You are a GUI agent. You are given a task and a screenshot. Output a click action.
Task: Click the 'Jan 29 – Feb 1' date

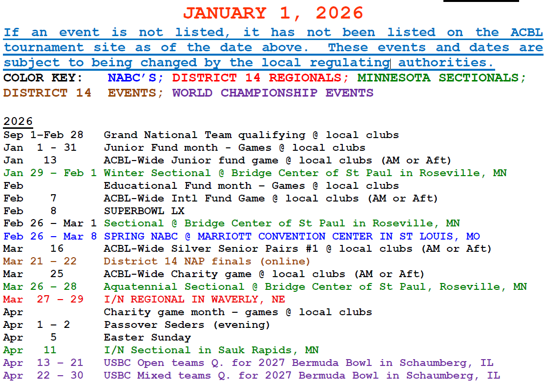(50, 173)
